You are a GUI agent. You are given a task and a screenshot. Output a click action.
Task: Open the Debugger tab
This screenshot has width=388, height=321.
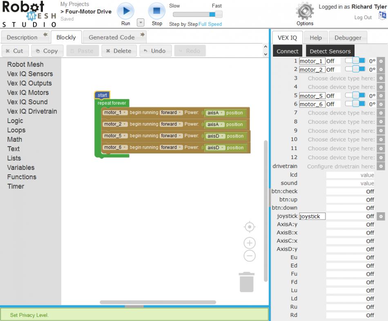point(348,37)
